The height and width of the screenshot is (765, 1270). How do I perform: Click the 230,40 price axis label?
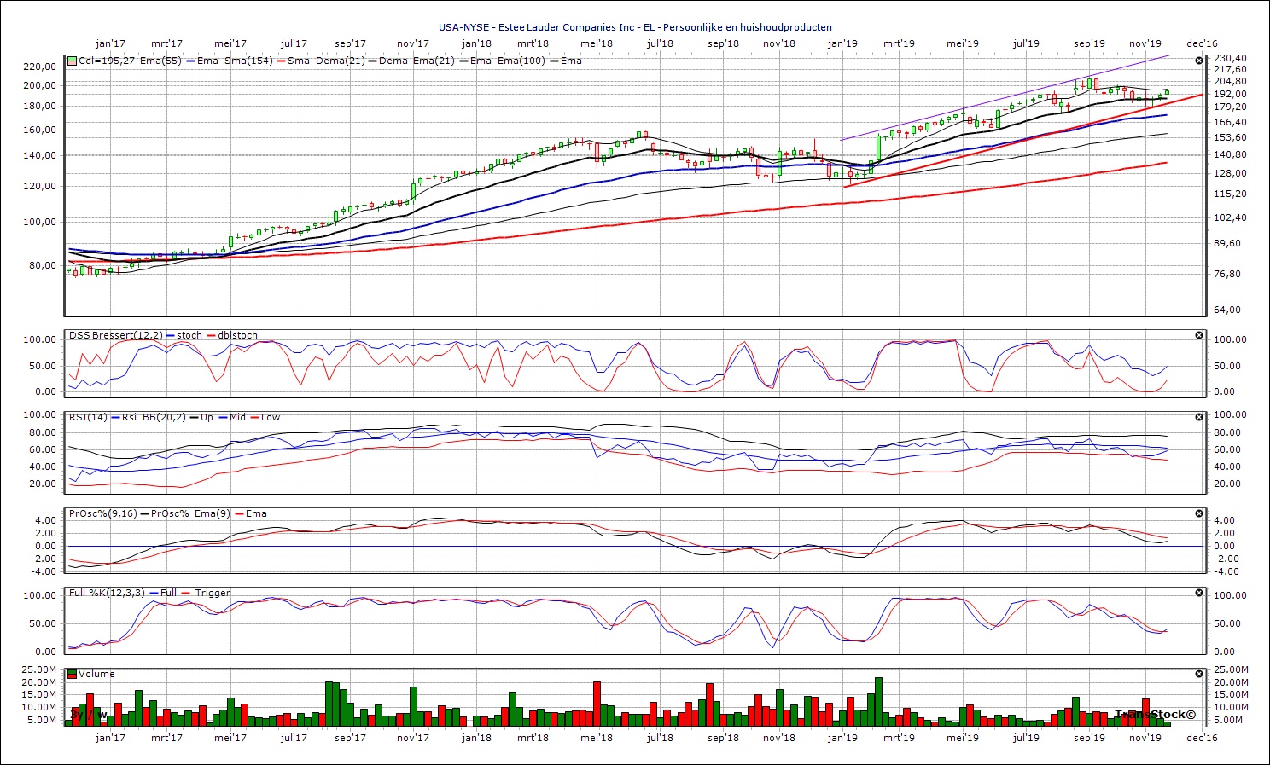1230,58
